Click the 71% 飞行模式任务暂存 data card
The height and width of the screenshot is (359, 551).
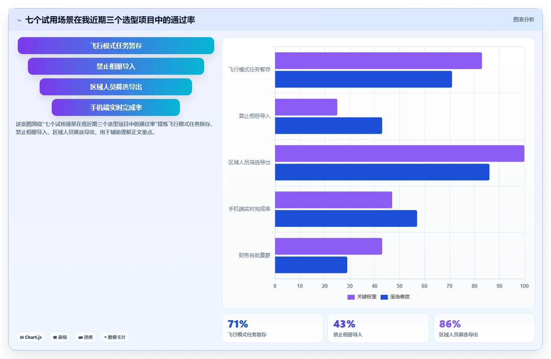pyautogui.click(x=272, y=328)
